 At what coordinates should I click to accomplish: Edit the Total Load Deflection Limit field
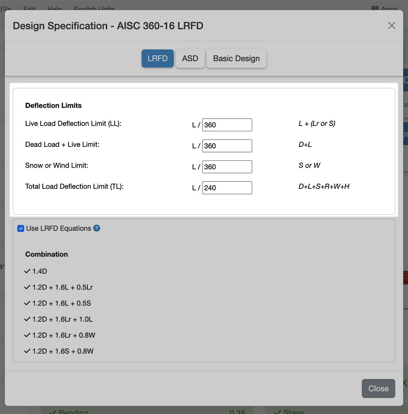coord(227,188)
